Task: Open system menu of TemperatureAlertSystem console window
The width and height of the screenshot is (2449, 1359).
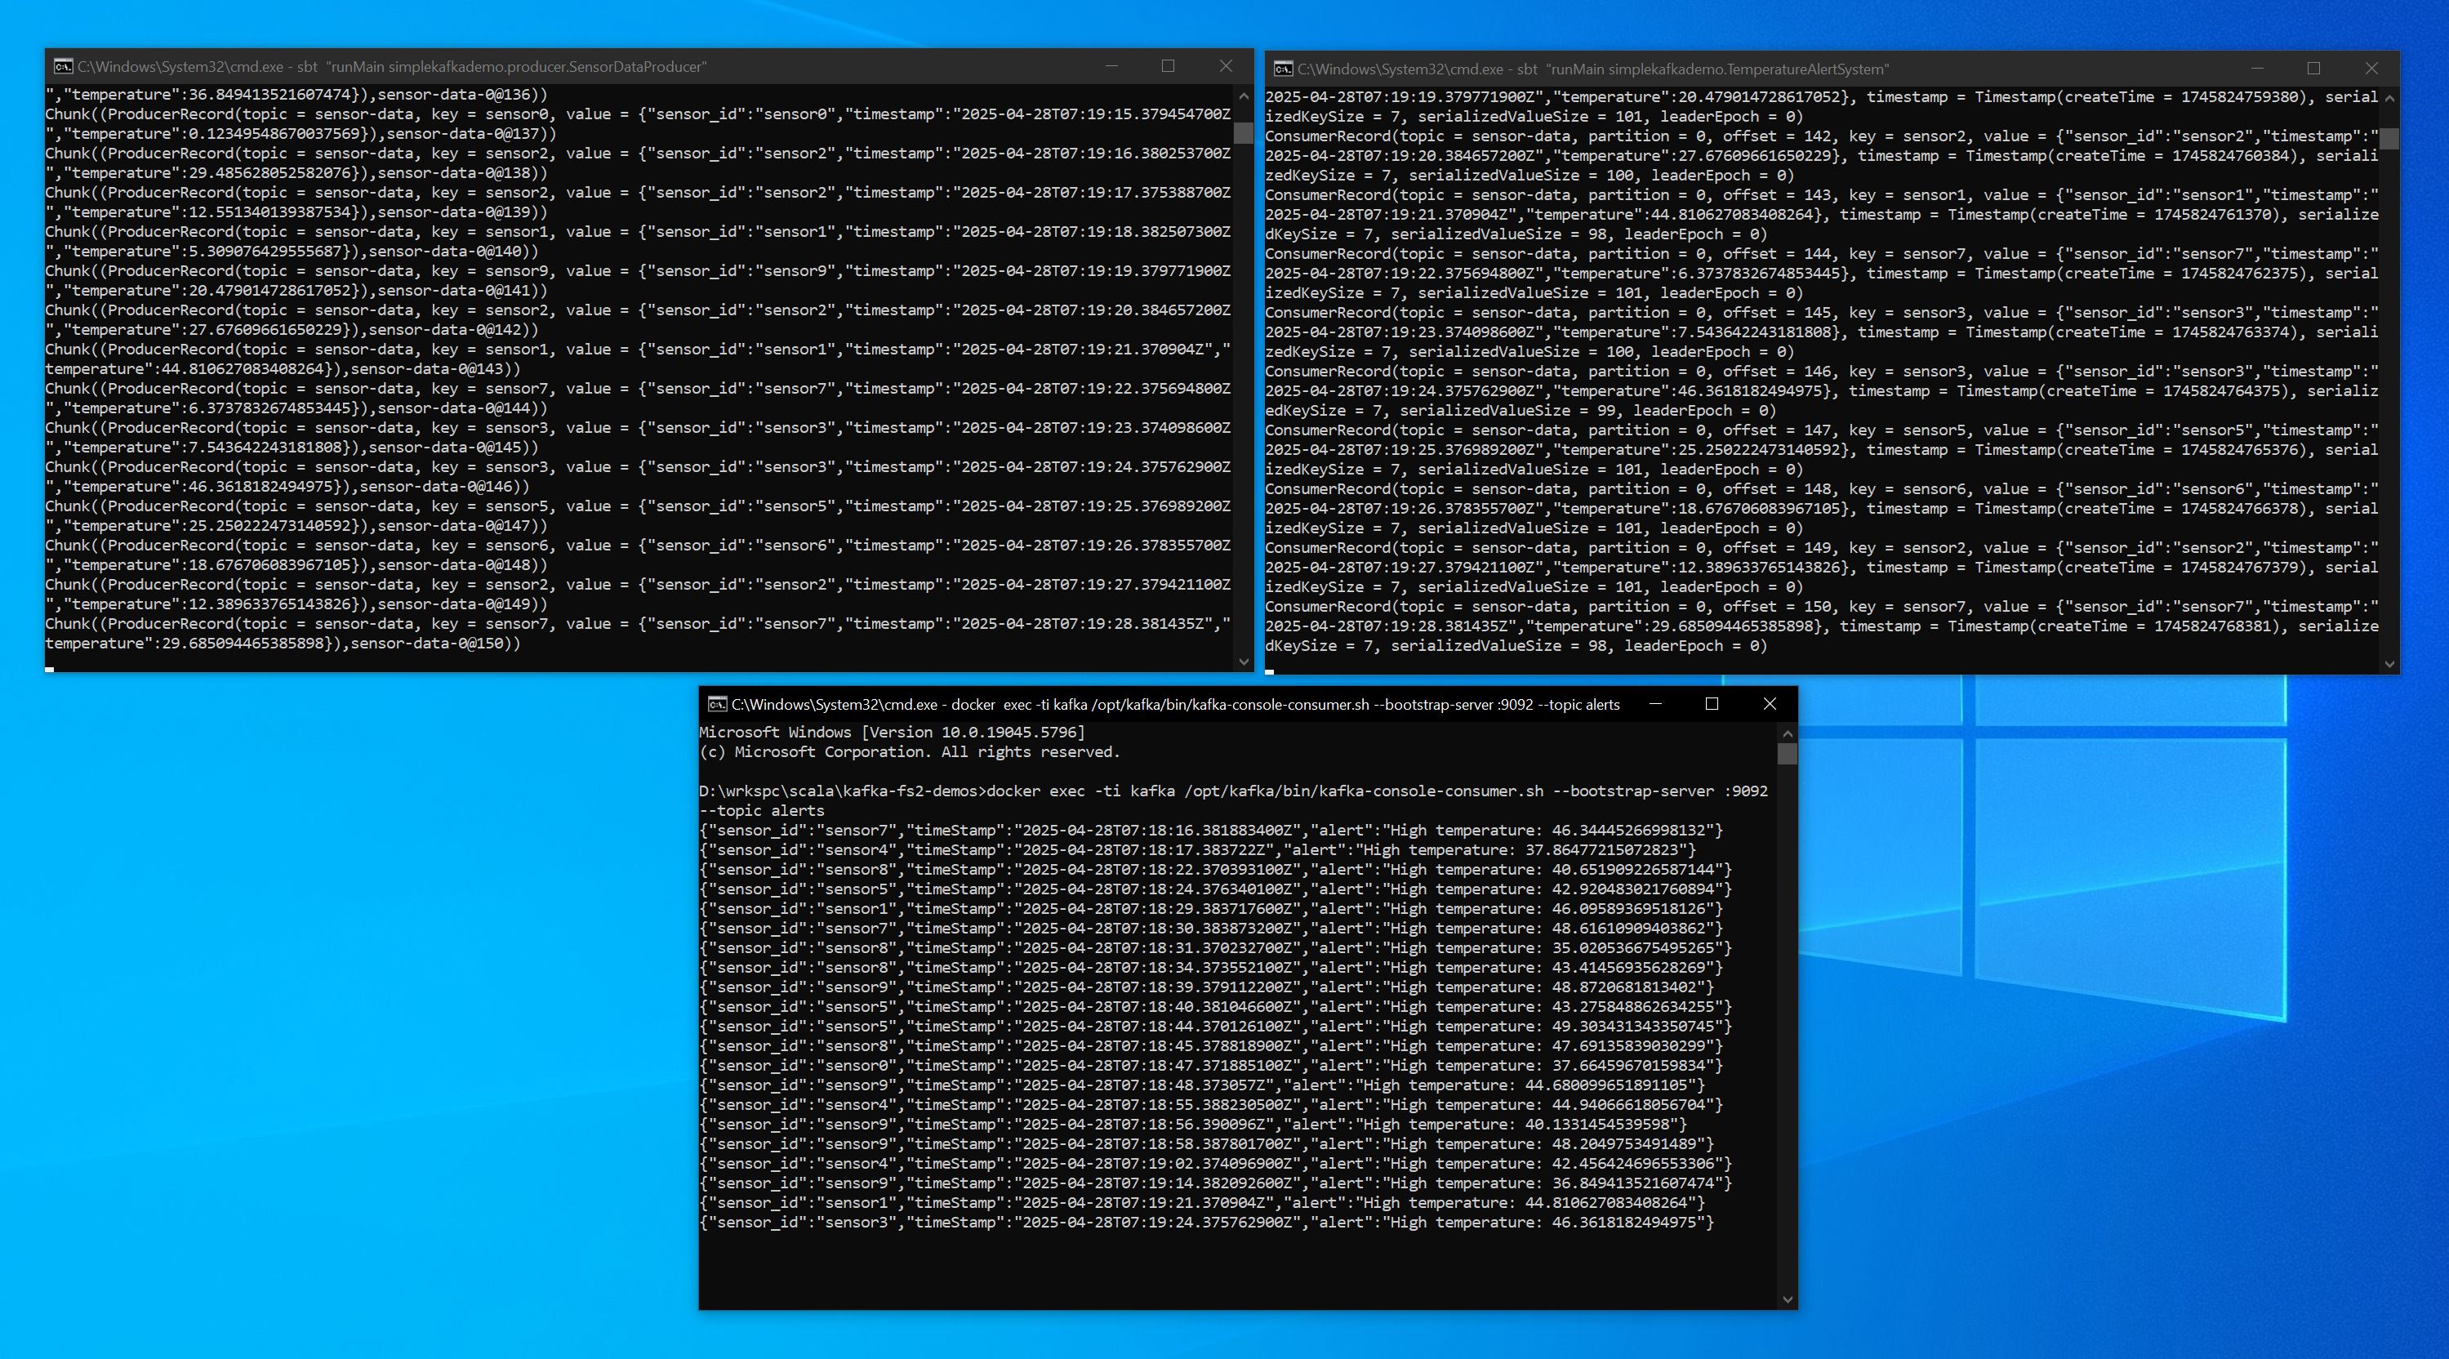Action: point(1283,69)
